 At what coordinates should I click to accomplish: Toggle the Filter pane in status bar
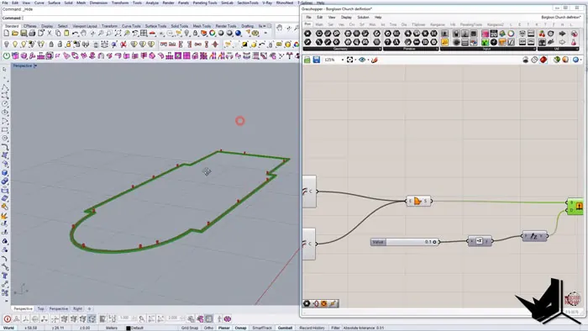click(335, 328)
